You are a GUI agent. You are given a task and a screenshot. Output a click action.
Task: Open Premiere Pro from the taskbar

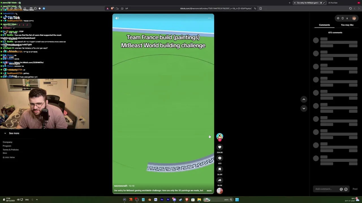pyautogui.click(x=168, y=200)
